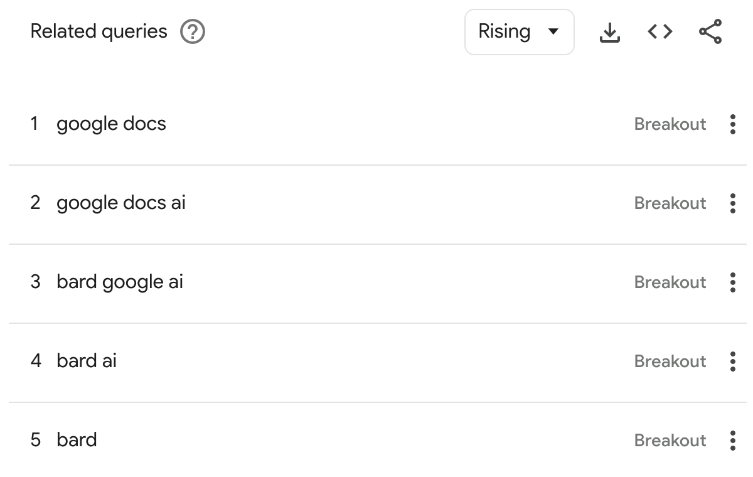Select the bard ai query row
This screenshot has width=753, height=477.
click(x=87, y=361)
